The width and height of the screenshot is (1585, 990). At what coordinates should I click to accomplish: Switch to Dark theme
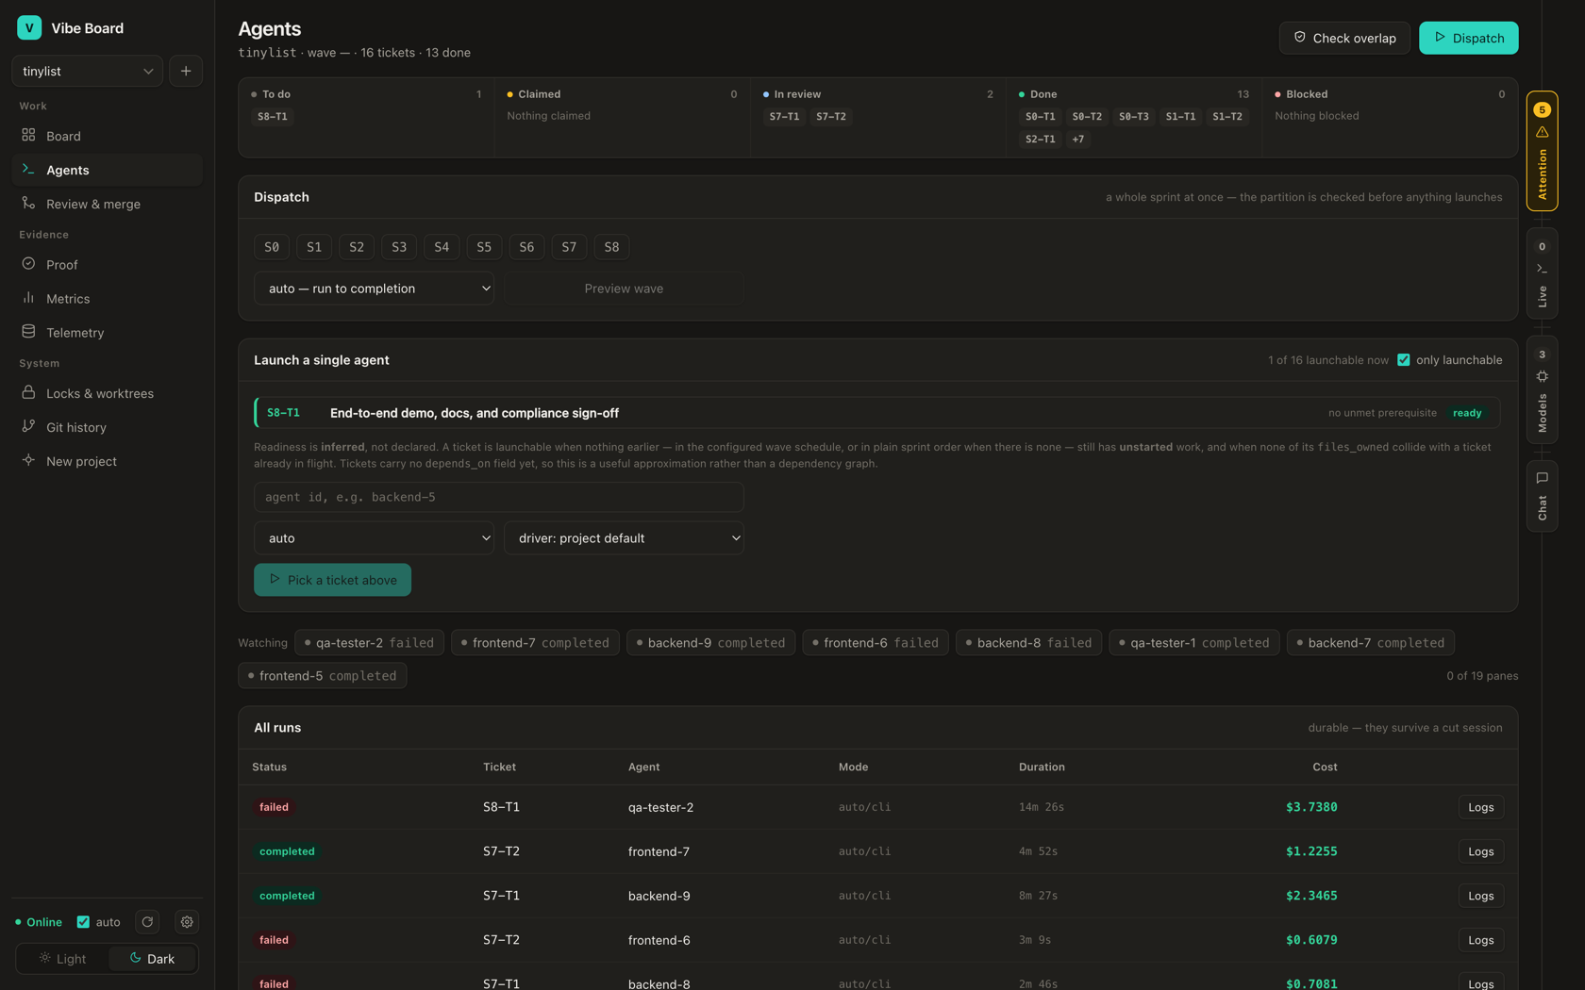152,959
